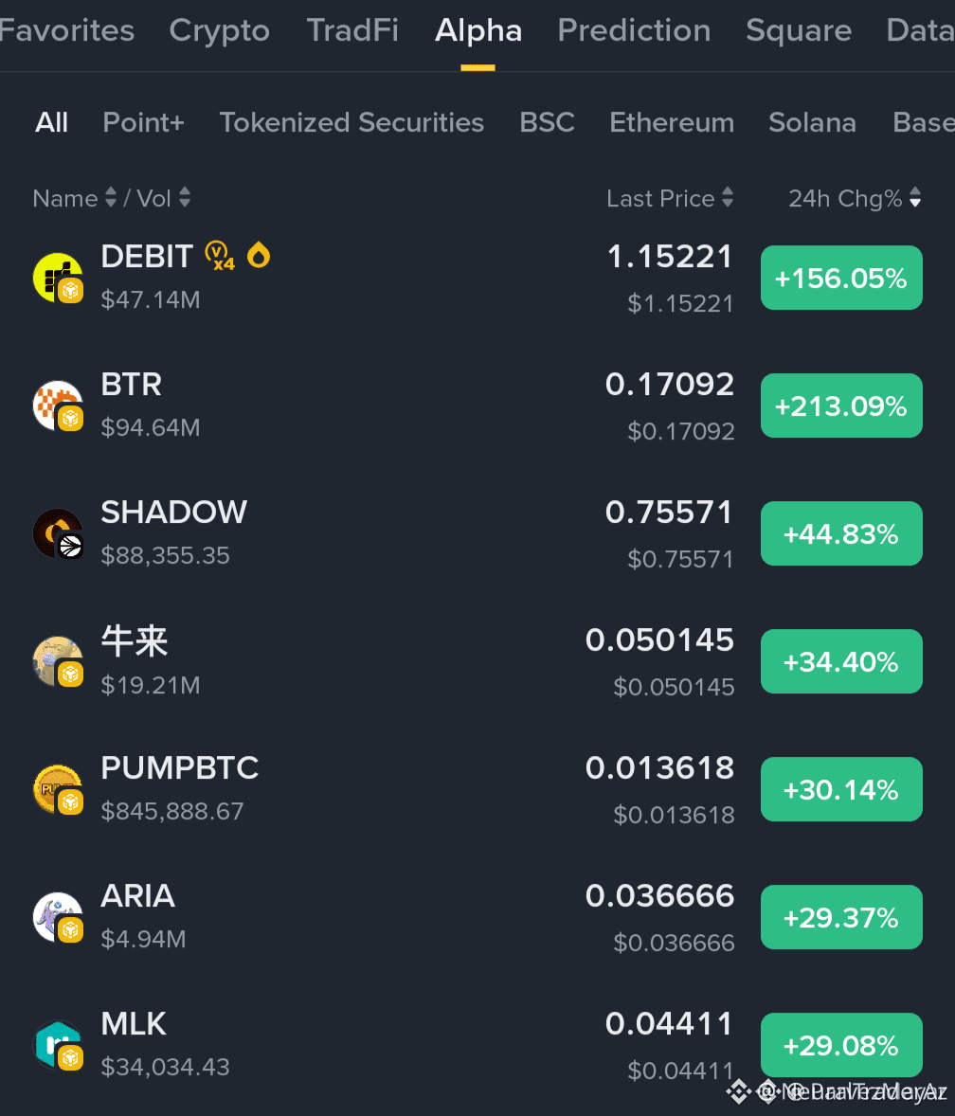Click the +44.83% badge for SHADOW

841,533
